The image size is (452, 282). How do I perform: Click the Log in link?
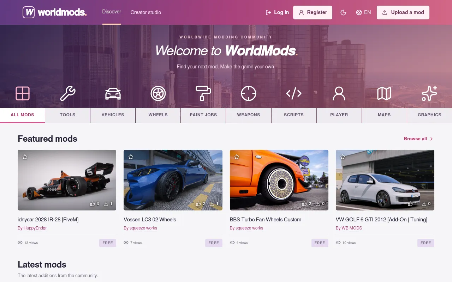coord(277,12)
